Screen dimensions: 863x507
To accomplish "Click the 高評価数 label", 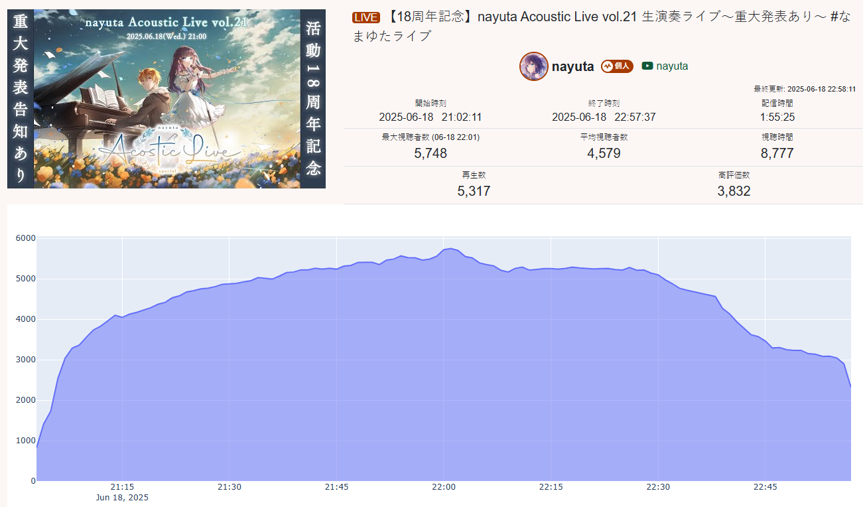I will pyautogui.click(x=734, y=175).
